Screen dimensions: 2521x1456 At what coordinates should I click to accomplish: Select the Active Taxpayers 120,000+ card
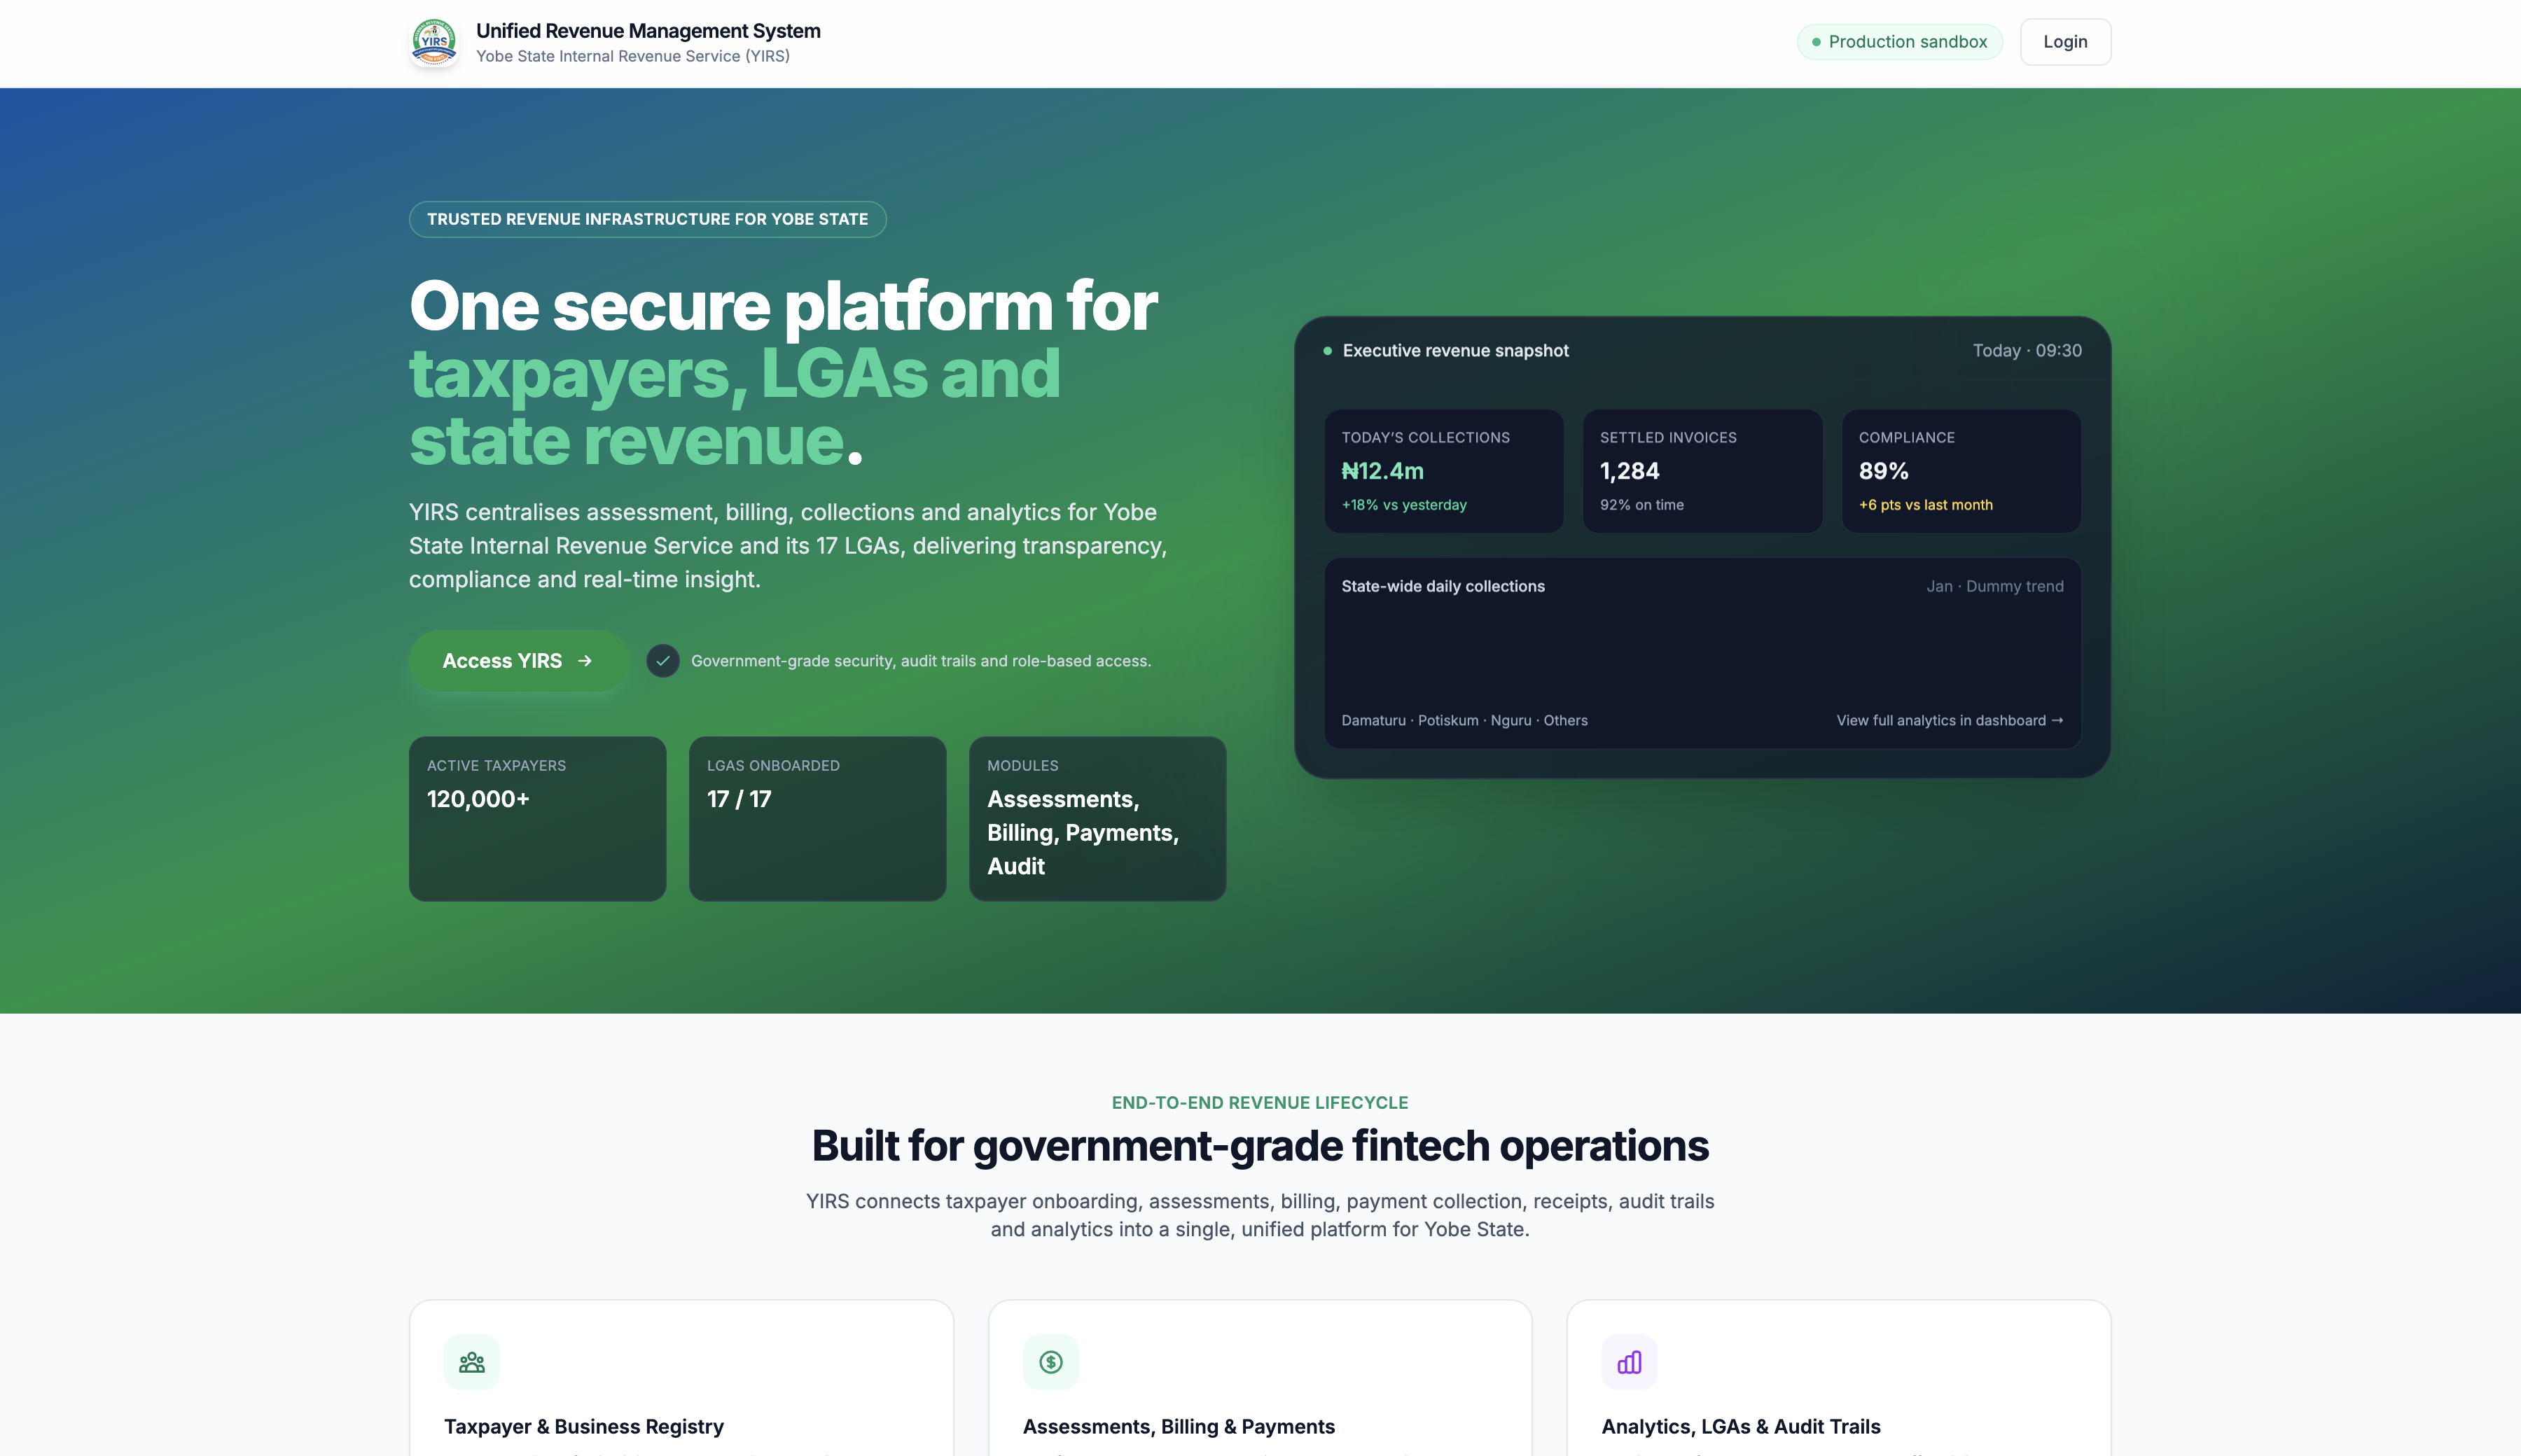coord(537,819)
